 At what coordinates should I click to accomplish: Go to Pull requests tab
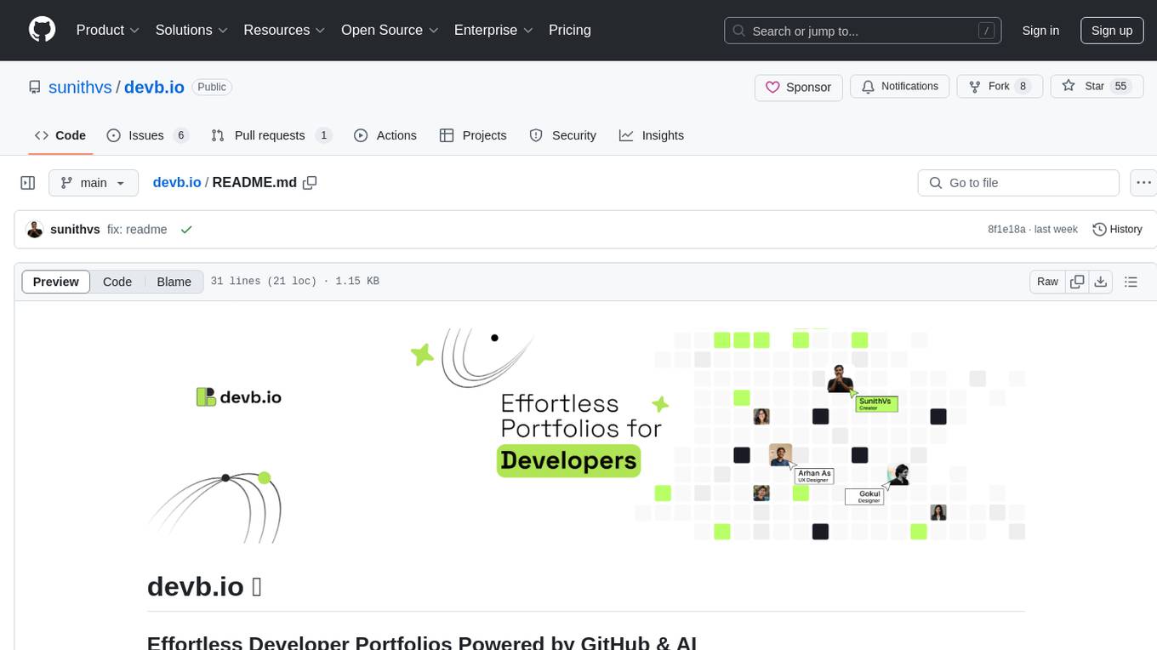click(x=269, y=135)
